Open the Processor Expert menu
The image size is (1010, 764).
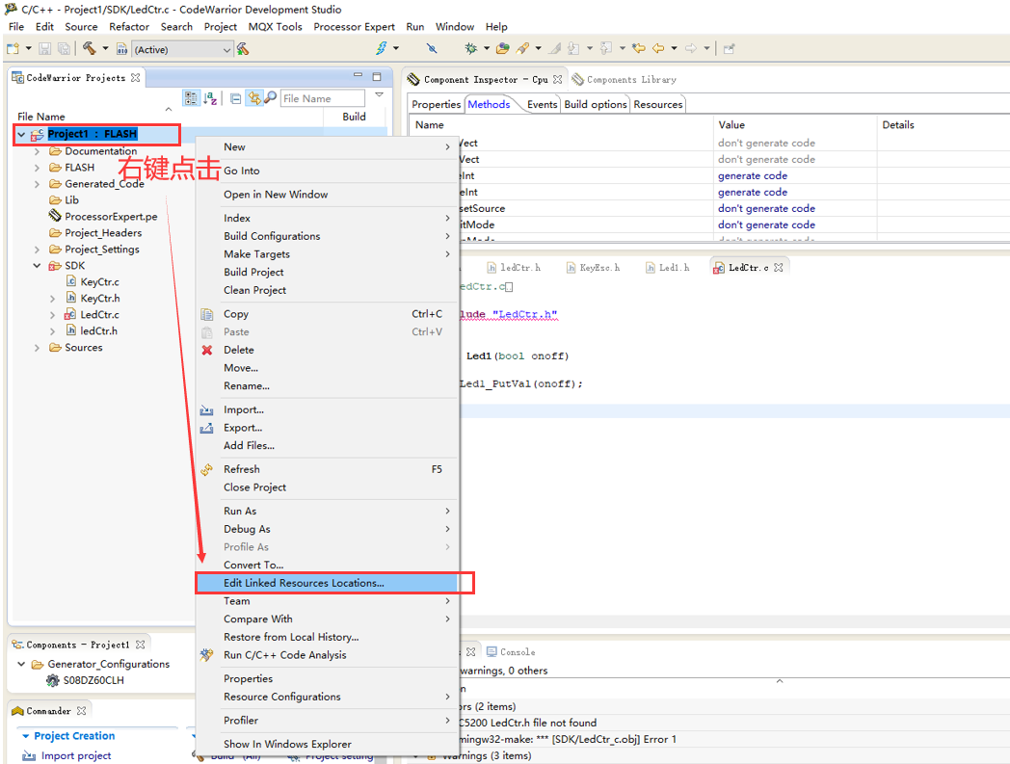(354, 26)
